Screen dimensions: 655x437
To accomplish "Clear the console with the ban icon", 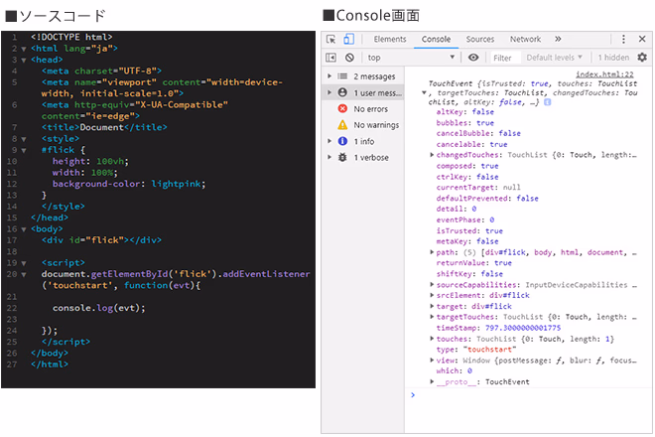I will pos(349,58).
